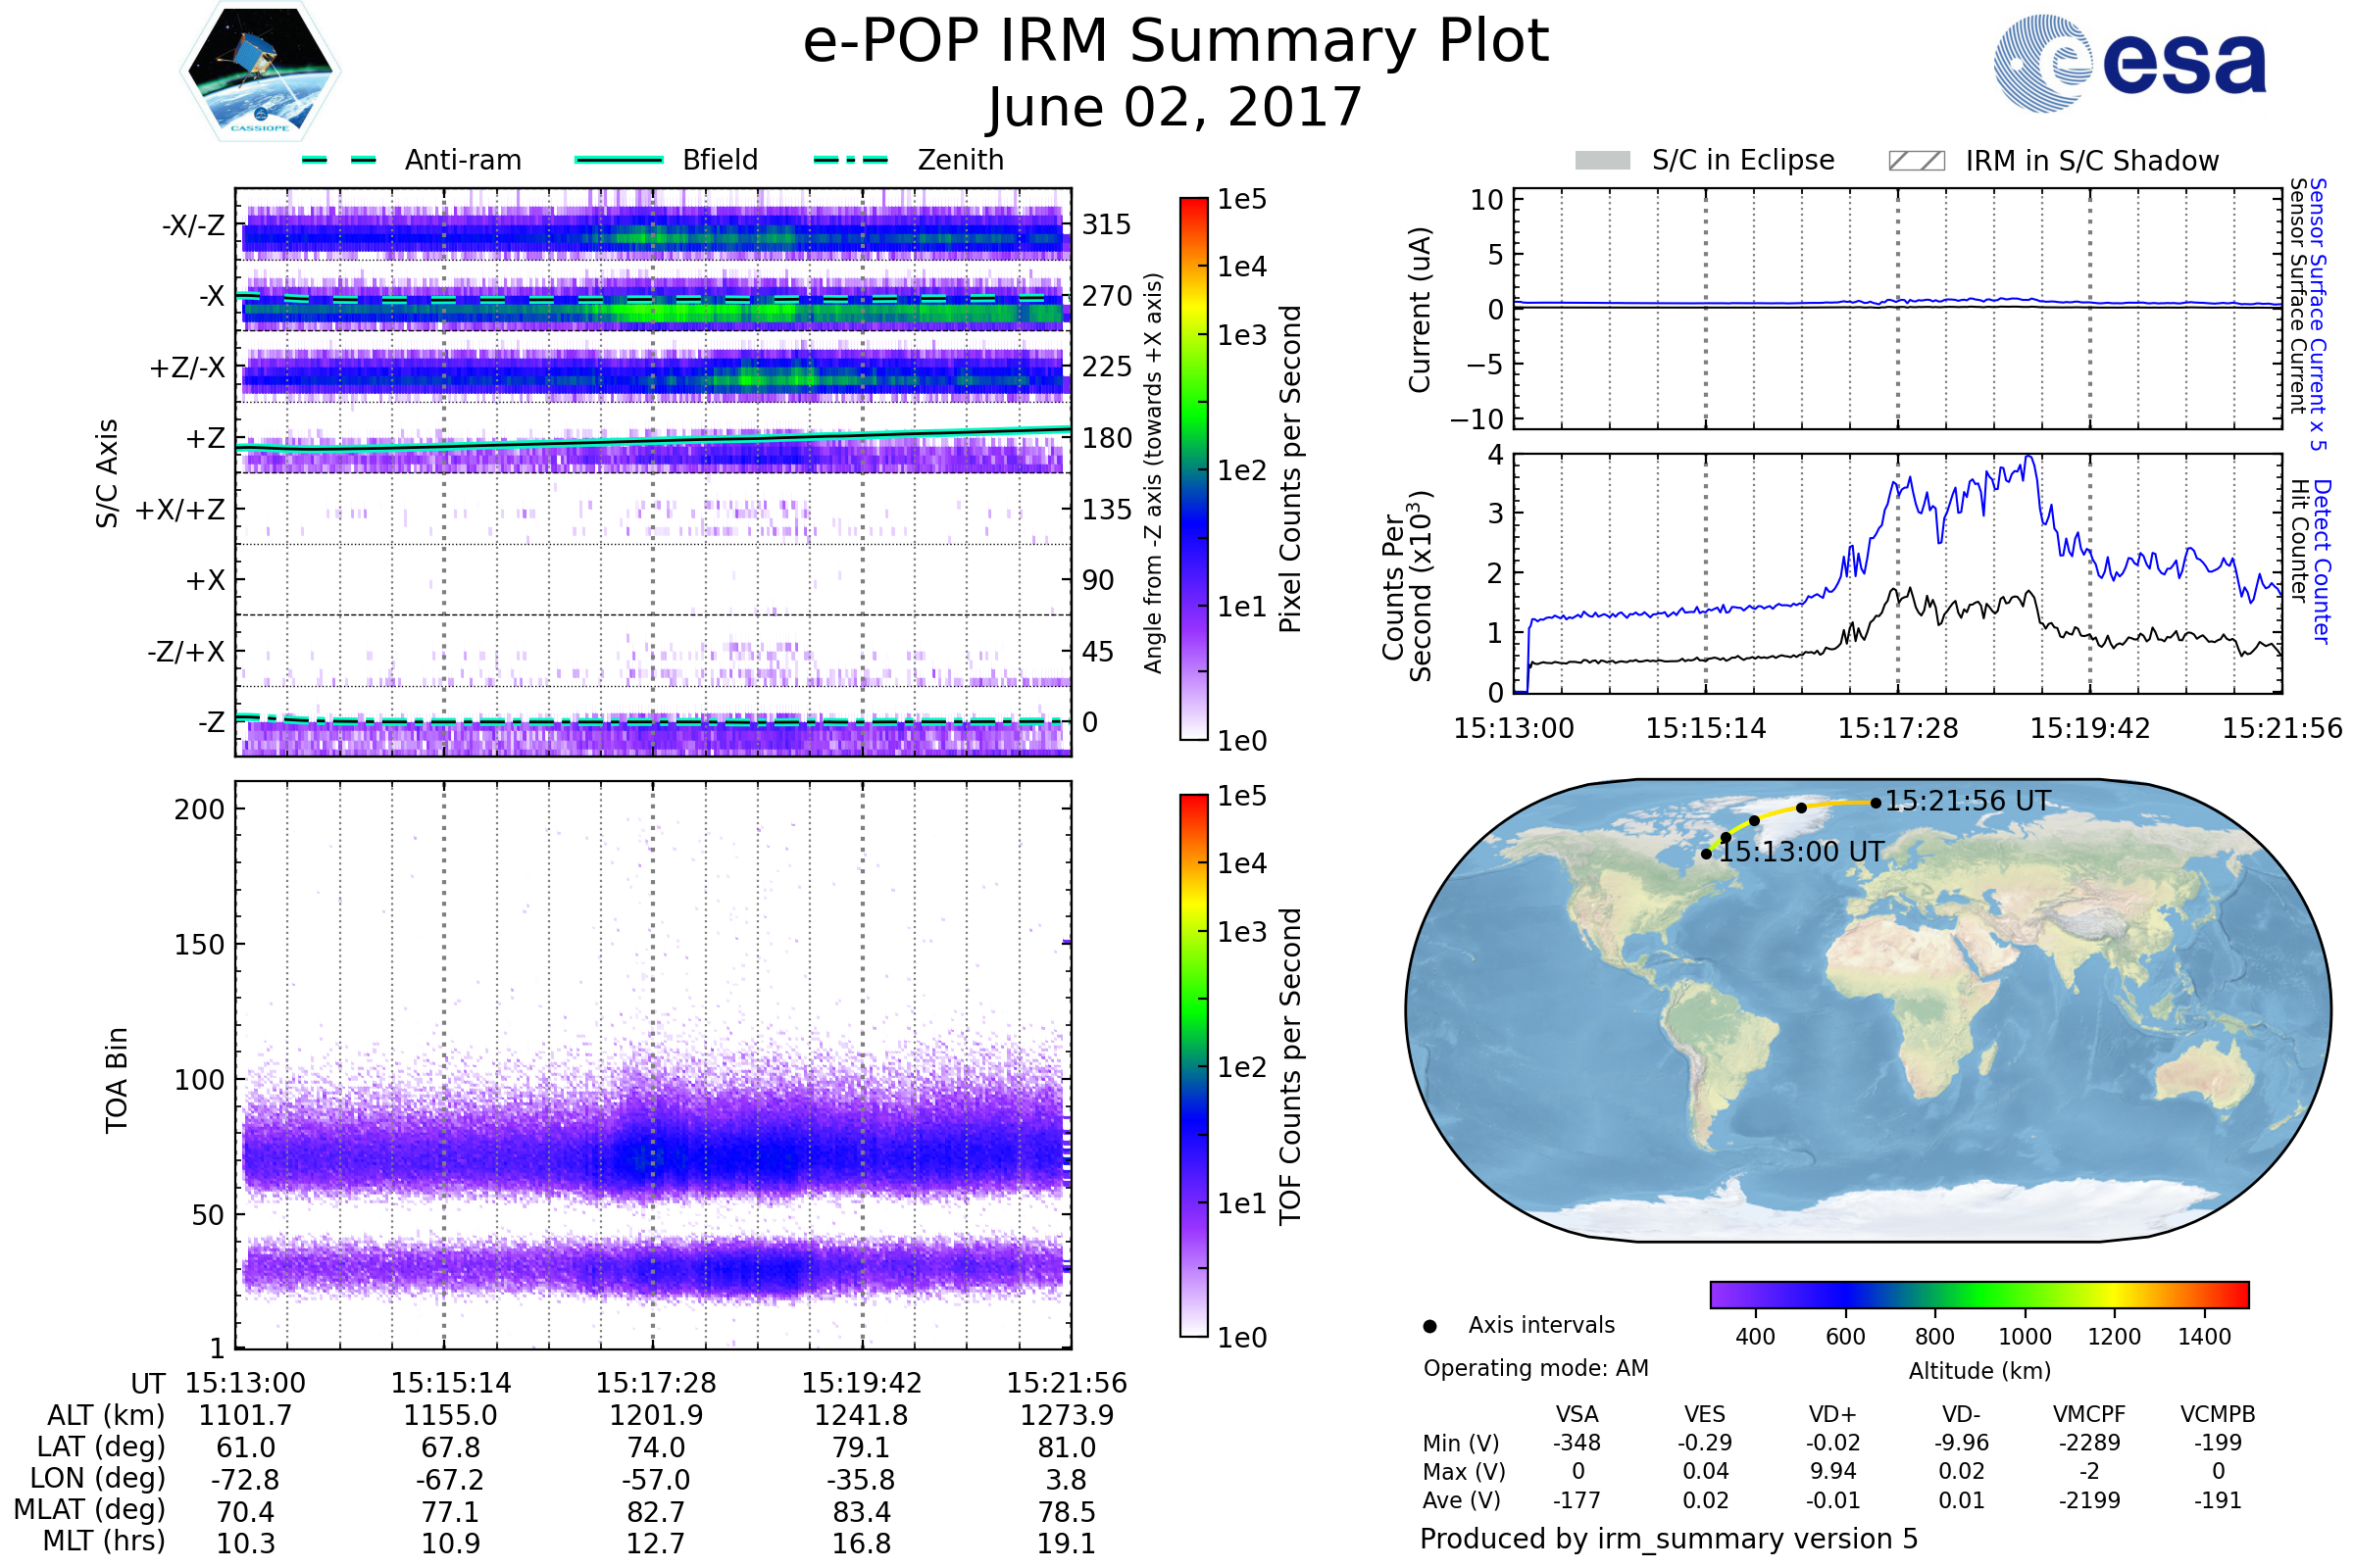Click the Bfield solid line legend marker
The width and height of the screenshot is (2353, 1568).
click(x=620, y=160)
